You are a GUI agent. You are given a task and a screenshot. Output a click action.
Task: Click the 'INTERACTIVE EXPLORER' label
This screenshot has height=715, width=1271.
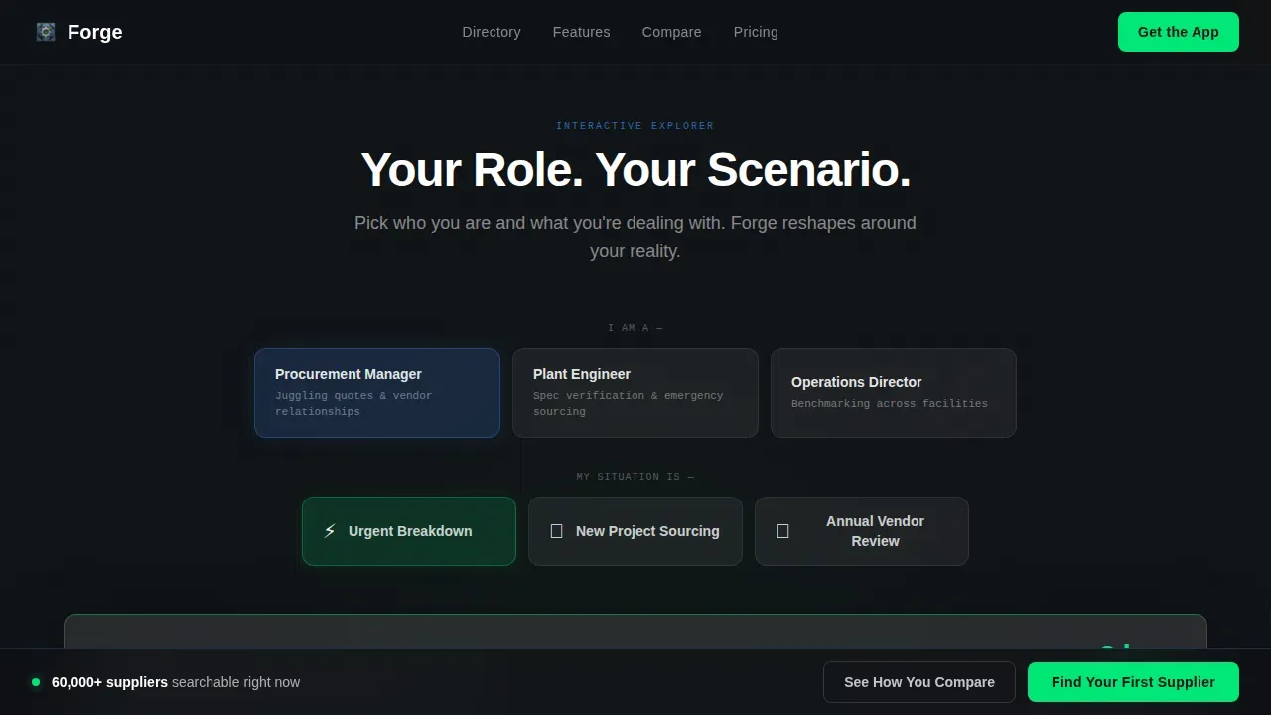[x=635, y=126]
